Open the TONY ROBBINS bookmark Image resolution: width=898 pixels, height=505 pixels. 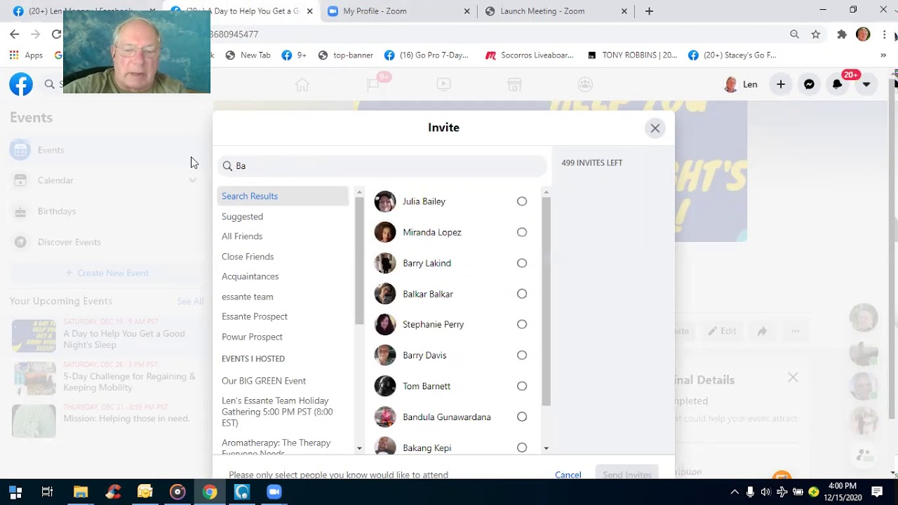pos(632,55)
